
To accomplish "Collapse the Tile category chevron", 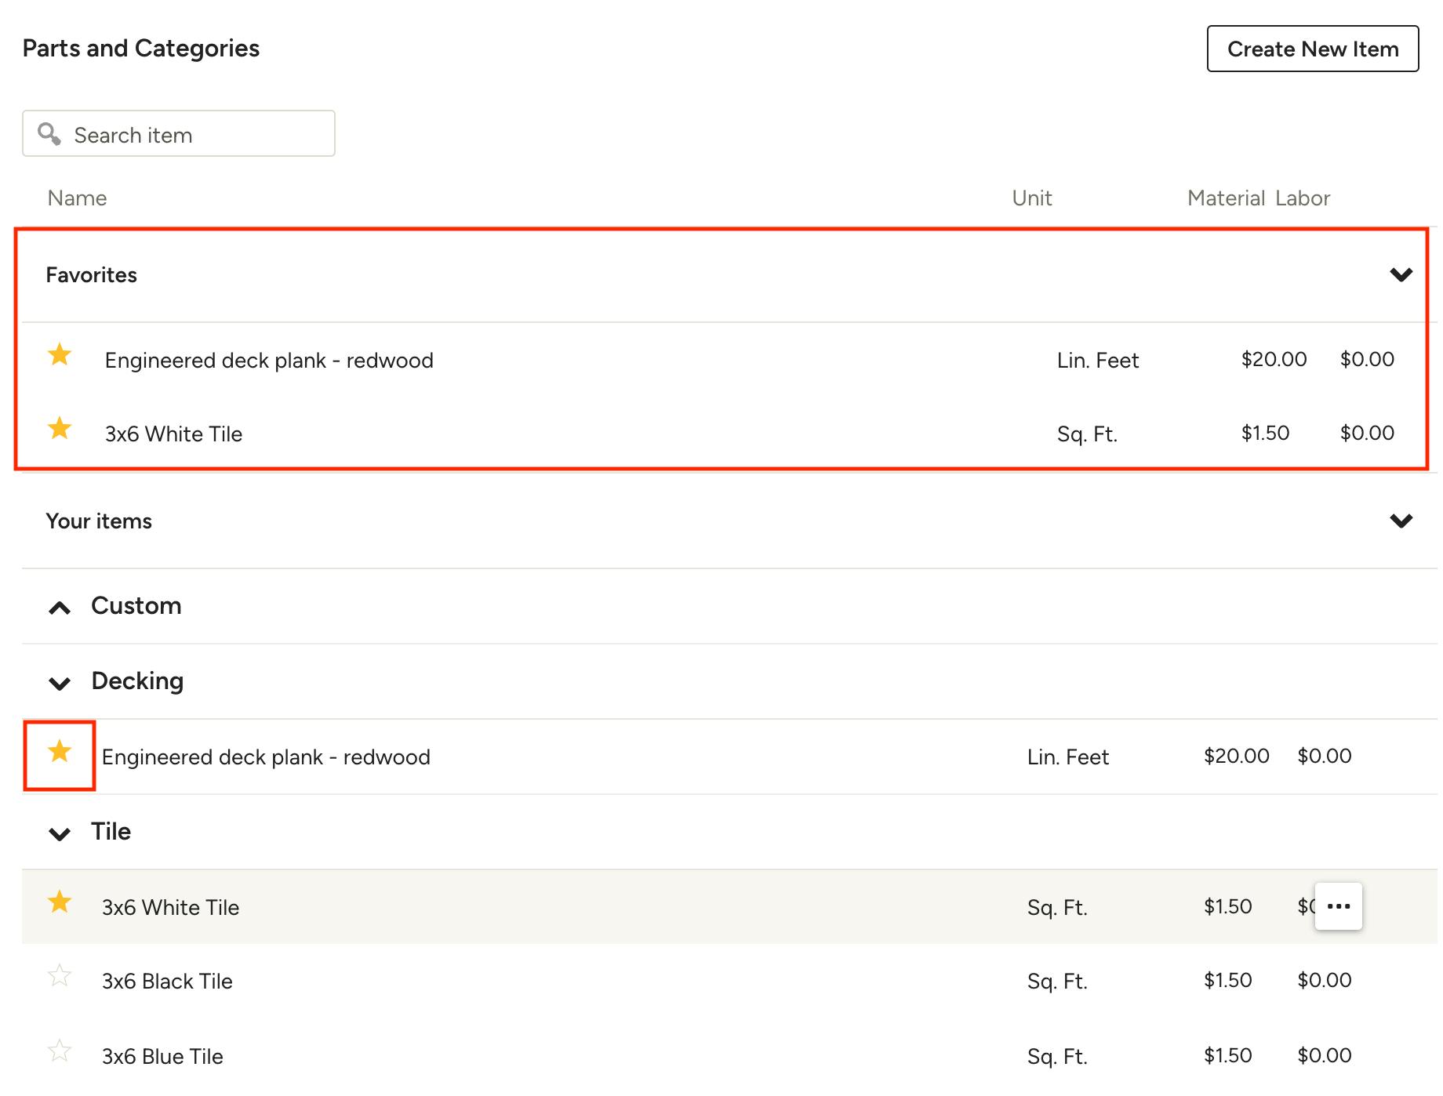I will pyautogui.click(x=60, y=833).
